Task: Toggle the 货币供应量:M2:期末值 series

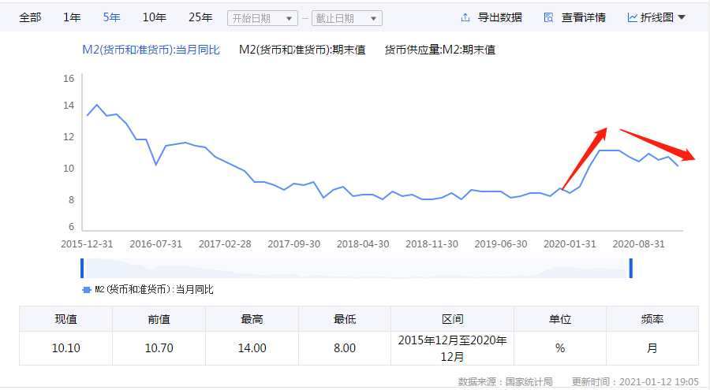Action: (x=439, y=50)
